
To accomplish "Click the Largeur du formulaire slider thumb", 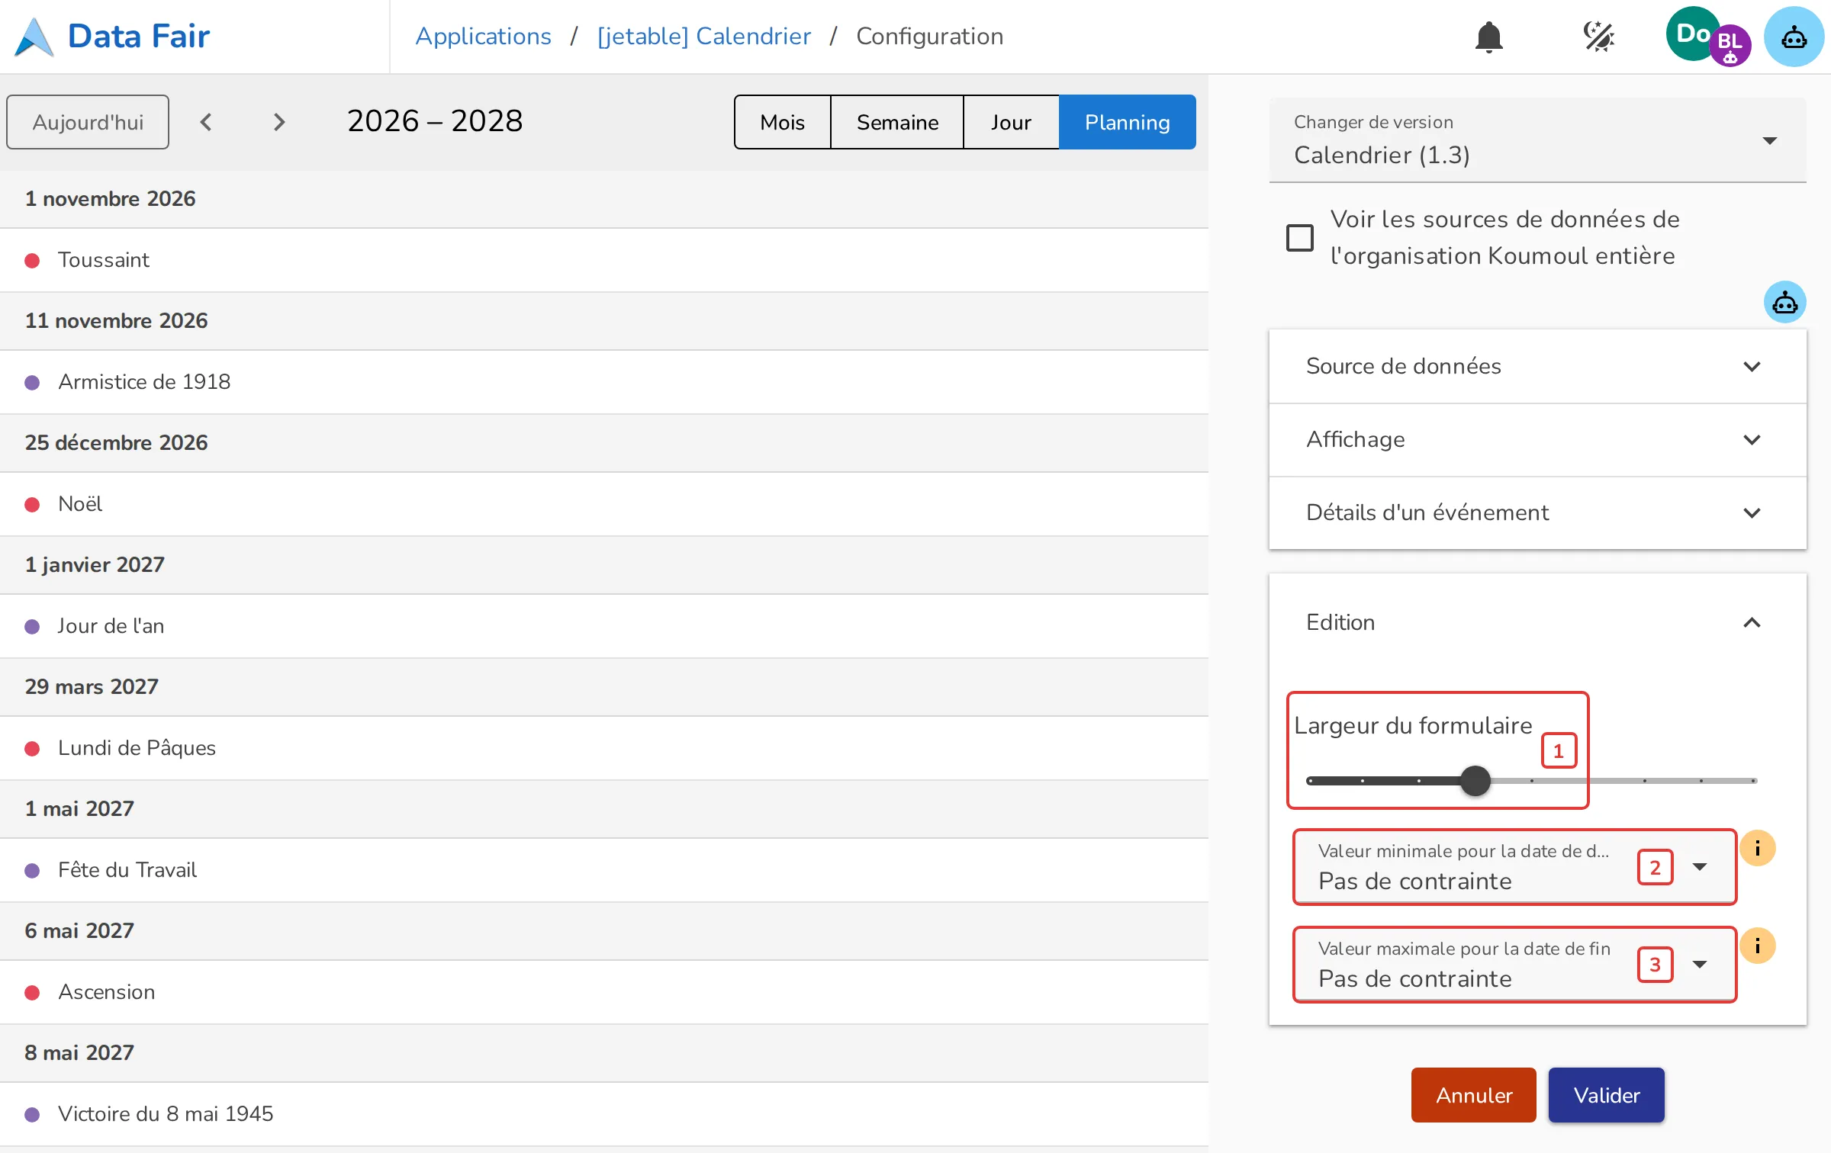I will coord(1475,781).
